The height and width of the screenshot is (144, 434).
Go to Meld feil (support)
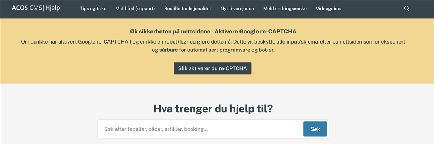tap(135, 9)
